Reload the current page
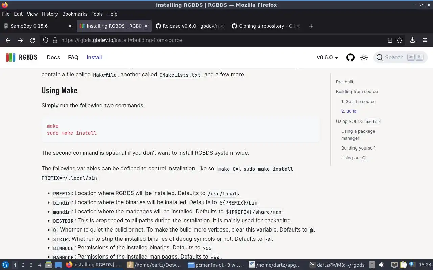Screen dimensions: 433x270 click(x=32, y=40)
